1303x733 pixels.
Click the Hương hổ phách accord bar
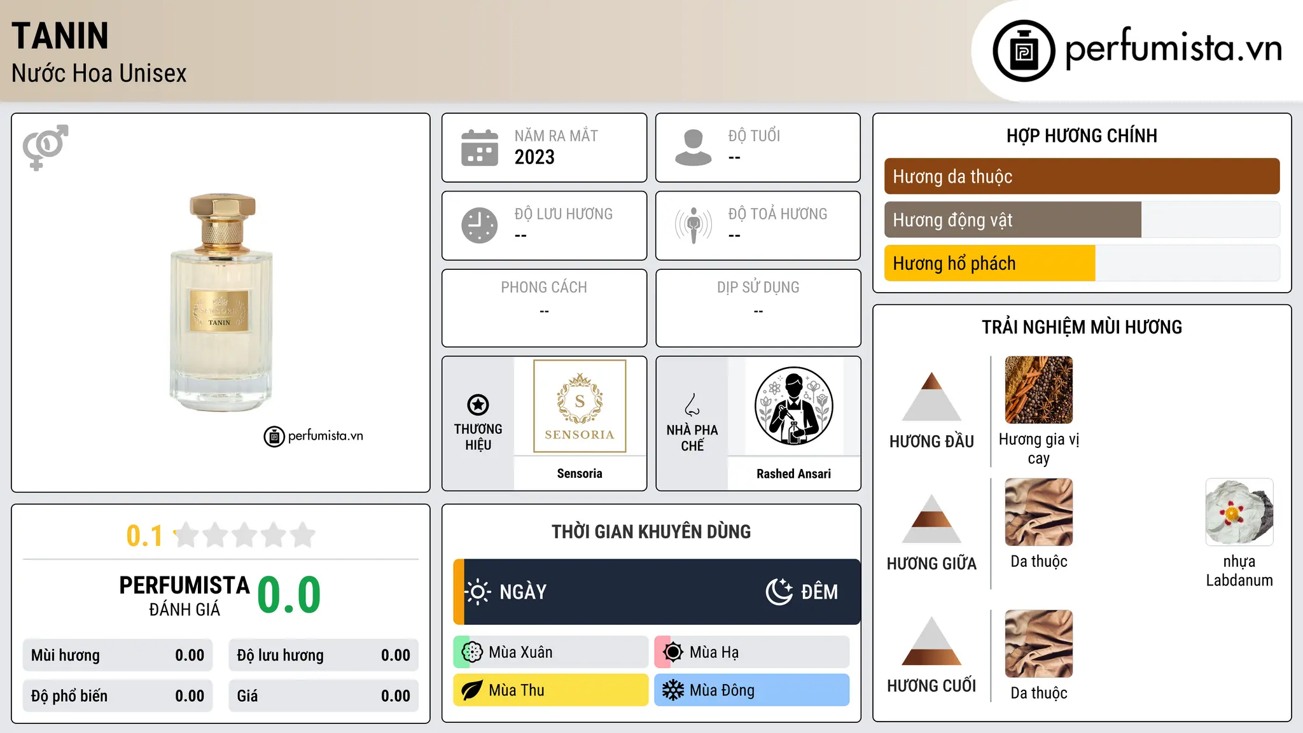[1082, 263]
